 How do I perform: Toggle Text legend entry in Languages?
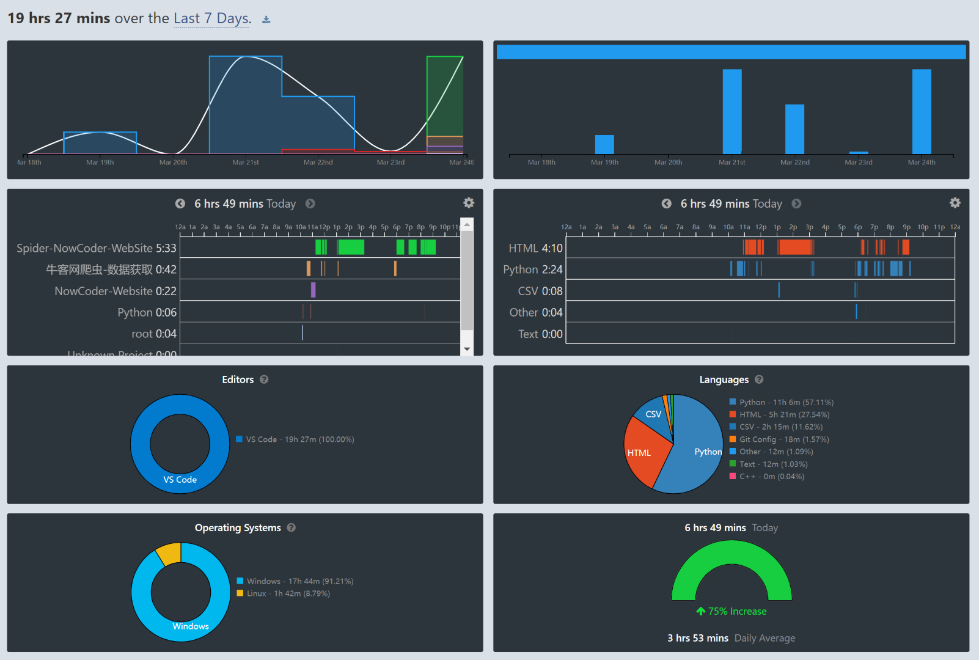click(x=769, y=464)
